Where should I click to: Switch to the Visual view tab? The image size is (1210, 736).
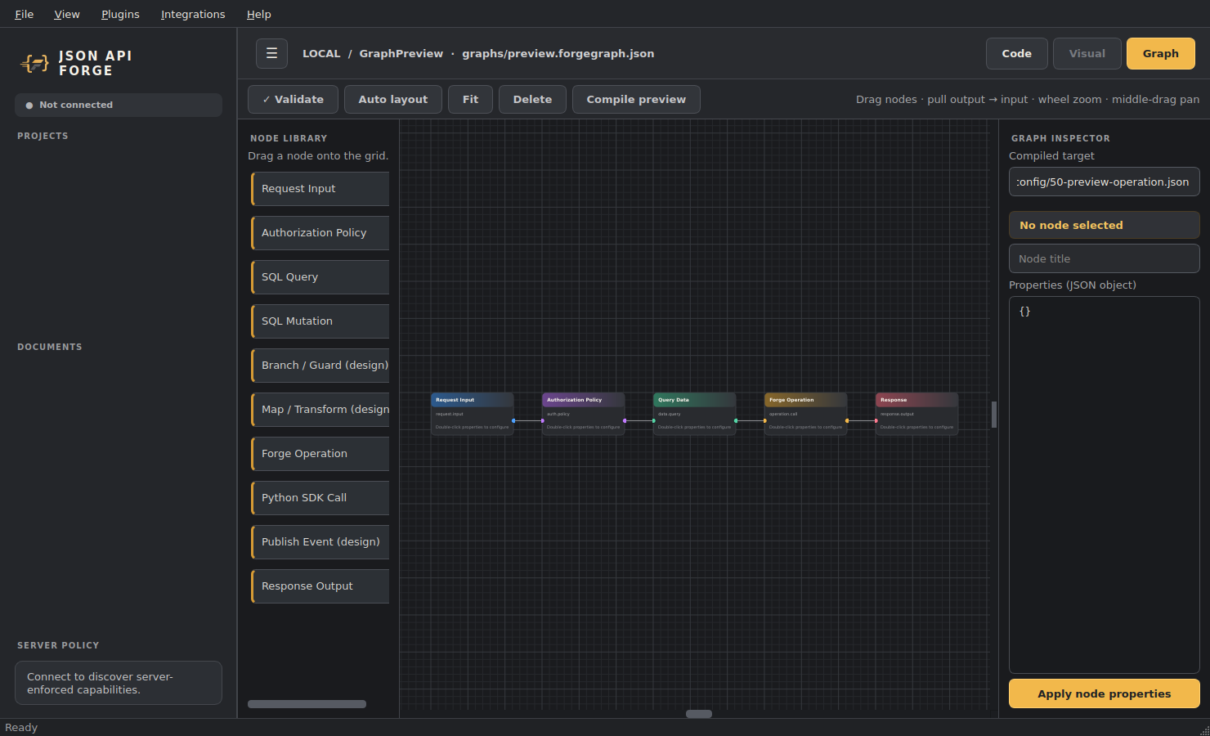click(1087, 53)
